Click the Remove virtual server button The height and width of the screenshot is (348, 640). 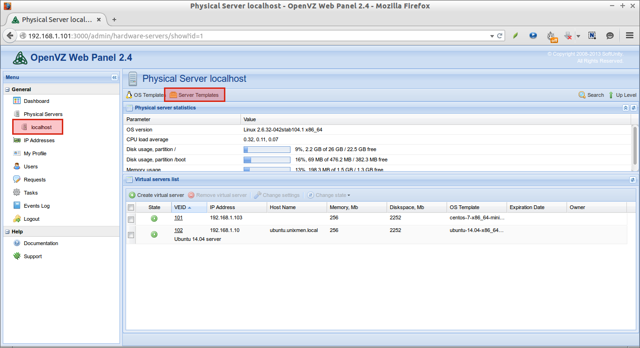pos(217,195)
